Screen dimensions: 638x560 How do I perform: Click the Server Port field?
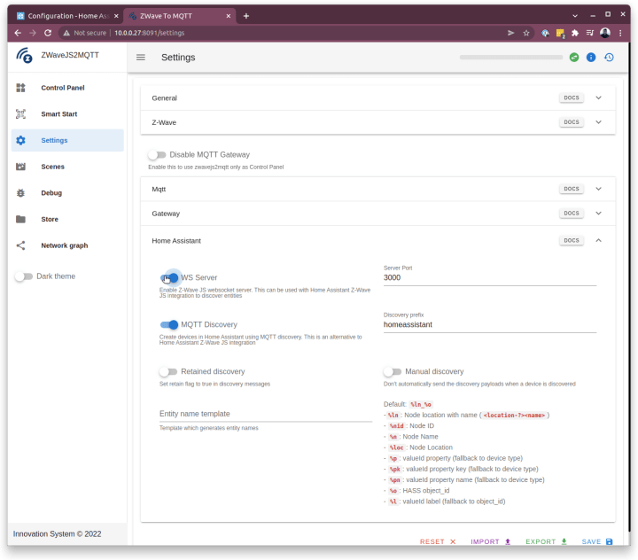point(490,277)
